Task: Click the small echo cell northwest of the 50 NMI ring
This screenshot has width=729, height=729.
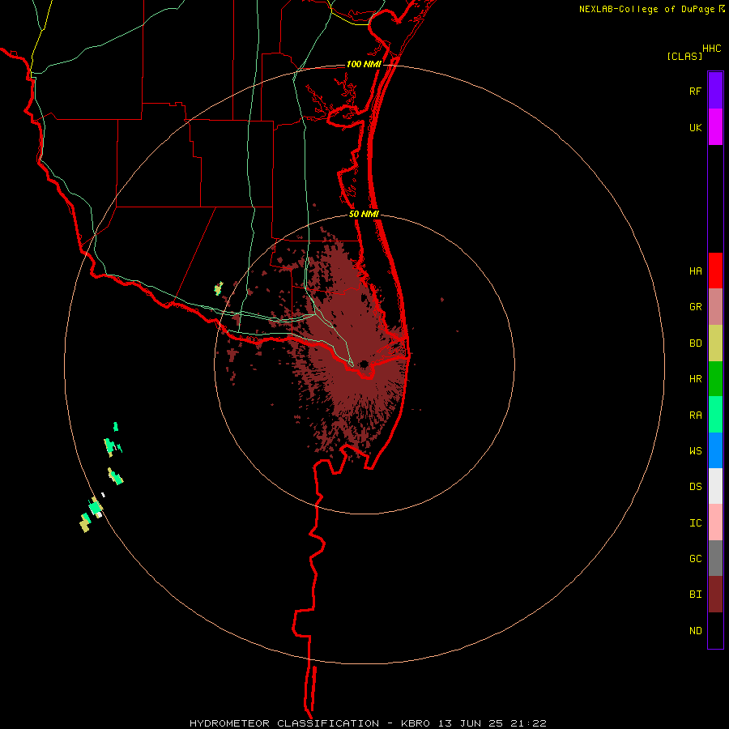Action: (x=219, y=288)
